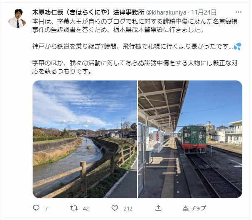Open the 11月24日 timestamp link

[x=203, y=12]
